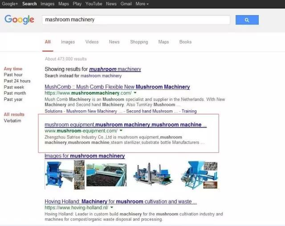Expand arrow beside mushroom-equipment.com URL

pyautogui.click(x=121, y=131)
